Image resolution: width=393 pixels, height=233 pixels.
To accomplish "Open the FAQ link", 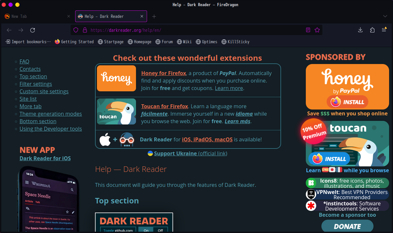I will [x=24, y=61].
